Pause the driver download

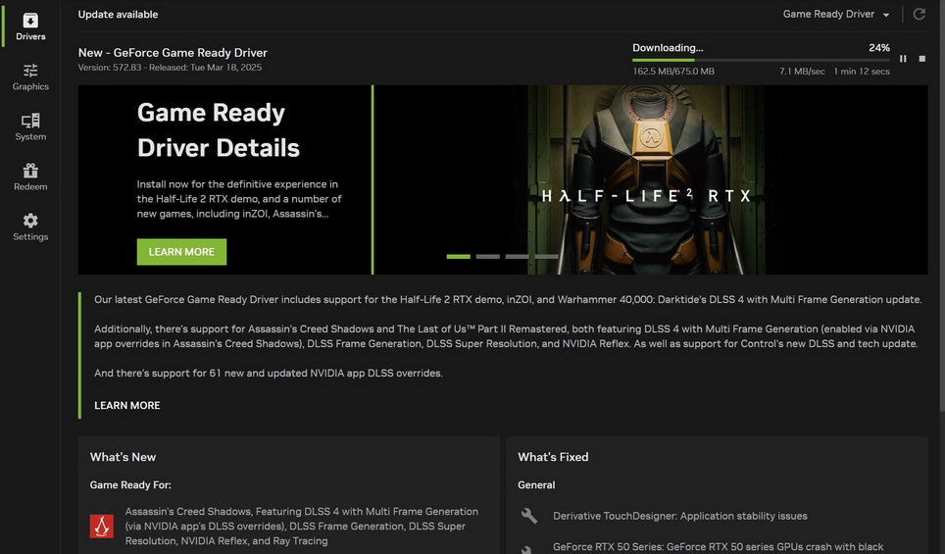903,59
